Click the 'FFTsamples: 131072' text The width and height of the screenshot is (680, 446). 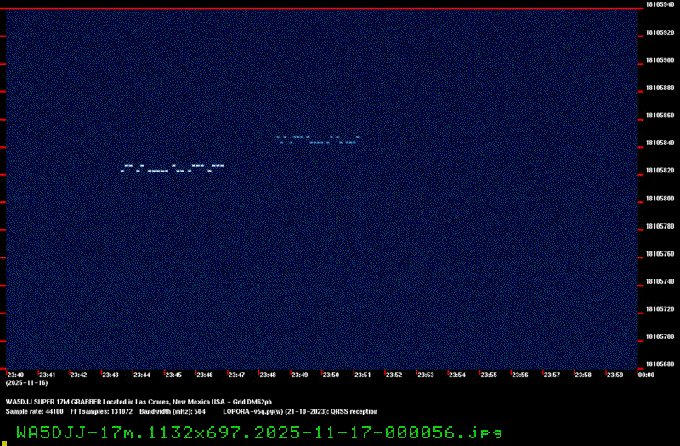click(101, 412)
